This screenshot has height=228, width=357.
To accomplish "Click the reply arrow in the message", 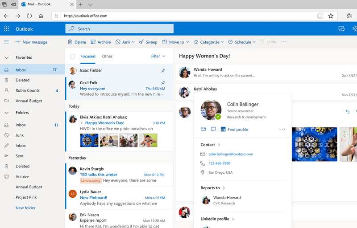I will pyautogui.click(x=348, y=111).
